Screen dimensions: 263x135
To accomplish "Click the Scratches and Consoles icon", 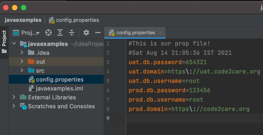I will 23,106.
